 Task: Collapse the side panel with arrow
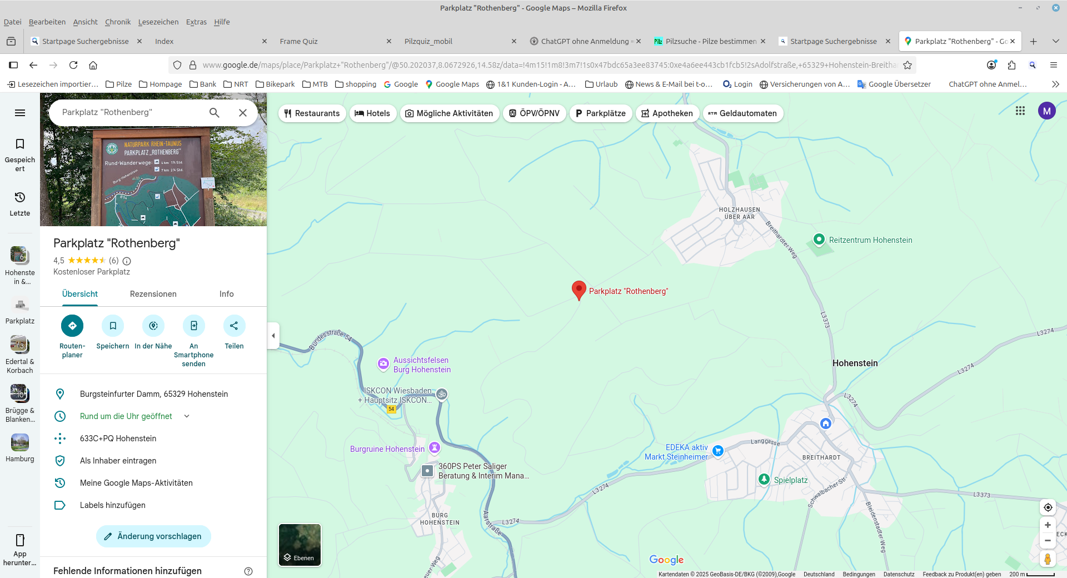[x=273, y=336]
